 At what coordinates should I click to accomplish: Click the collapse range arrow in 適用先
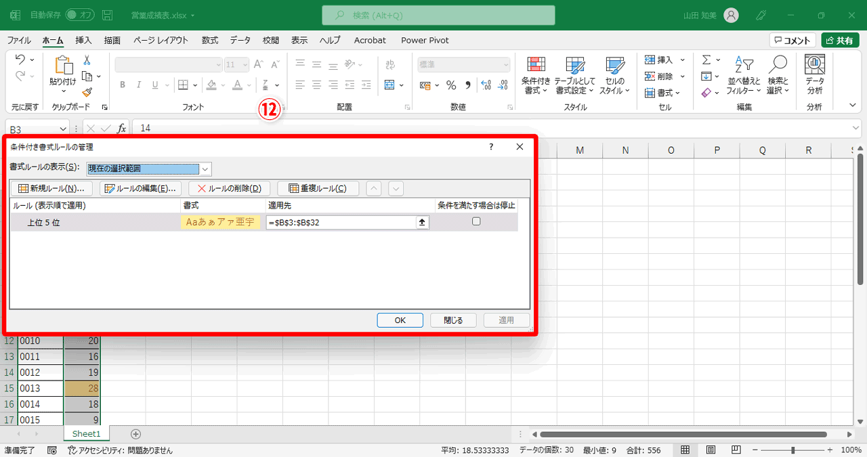pos(422,222)
